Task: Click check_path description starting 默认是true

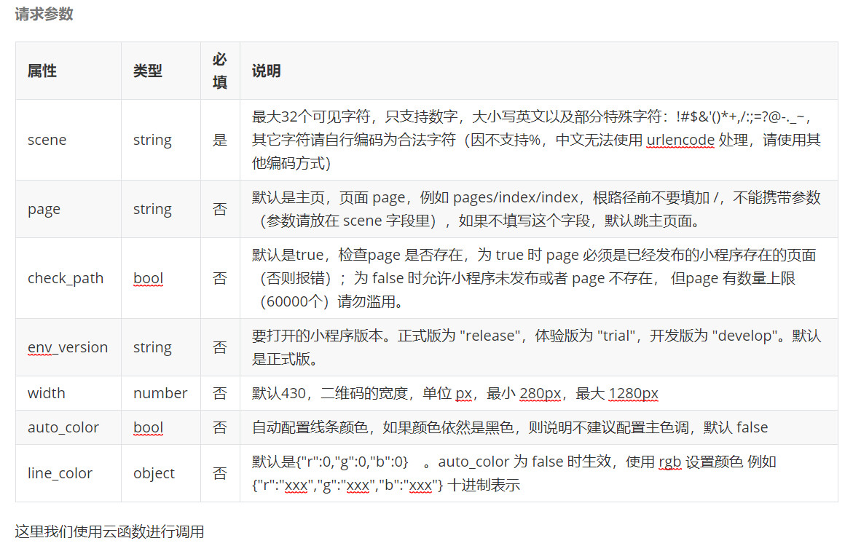Action: 534,278
